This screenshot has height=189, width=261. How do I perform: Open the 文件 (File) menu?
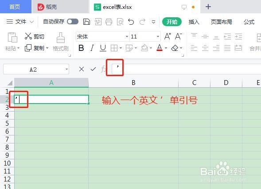pos(20,22)
